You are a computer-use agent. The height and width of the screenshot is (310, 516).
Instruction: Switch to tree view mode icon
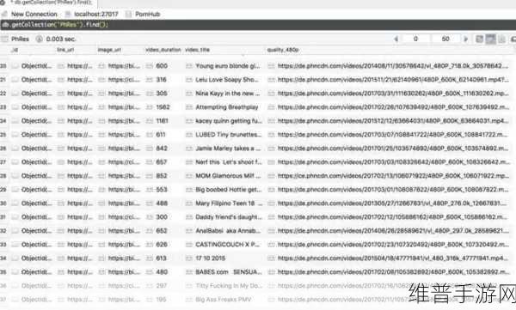pos(480,40)
